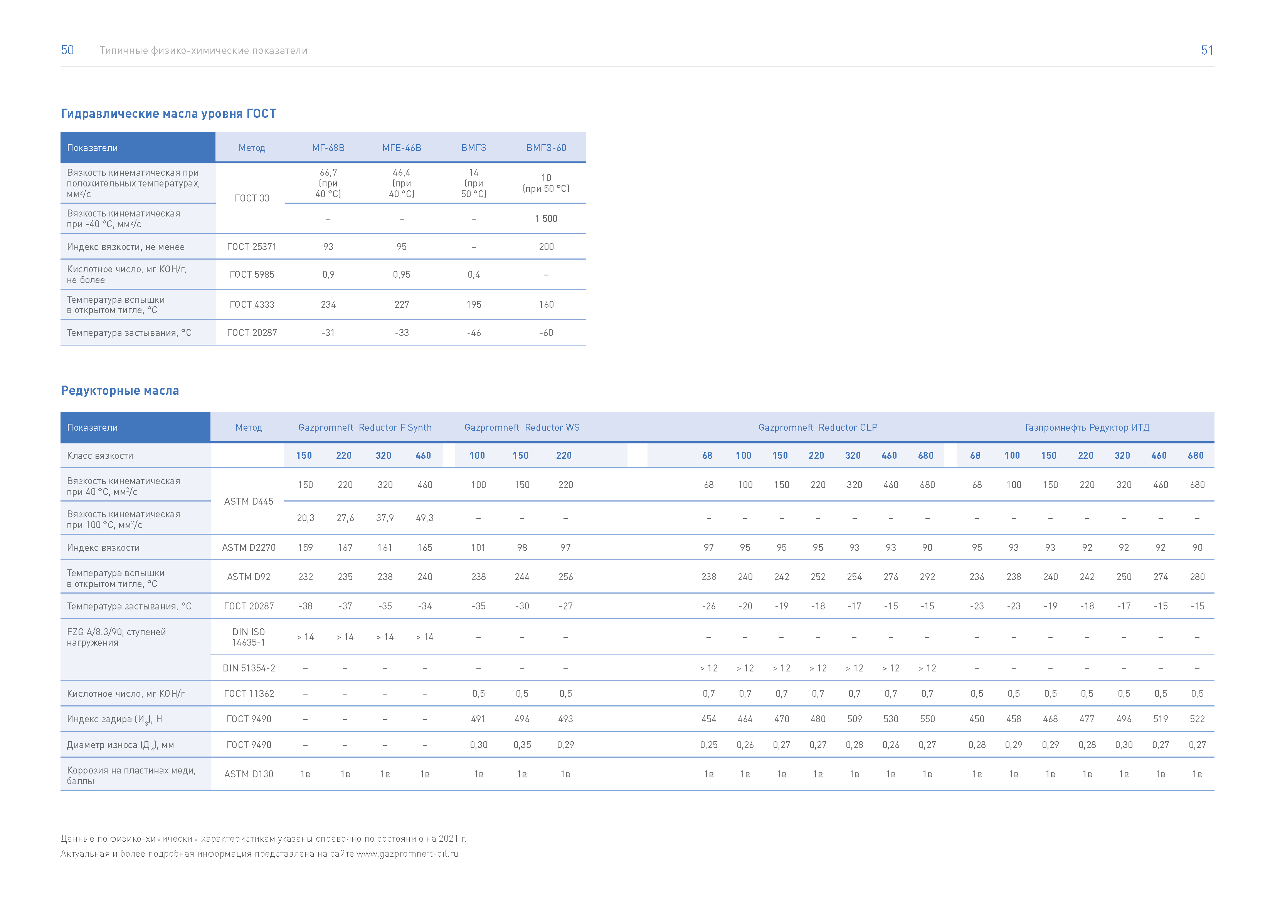This screenshot has width=1275, height=901.
Task: Click the row label "Коррозия на пластинах меди, баллы"
Action: 131,776
